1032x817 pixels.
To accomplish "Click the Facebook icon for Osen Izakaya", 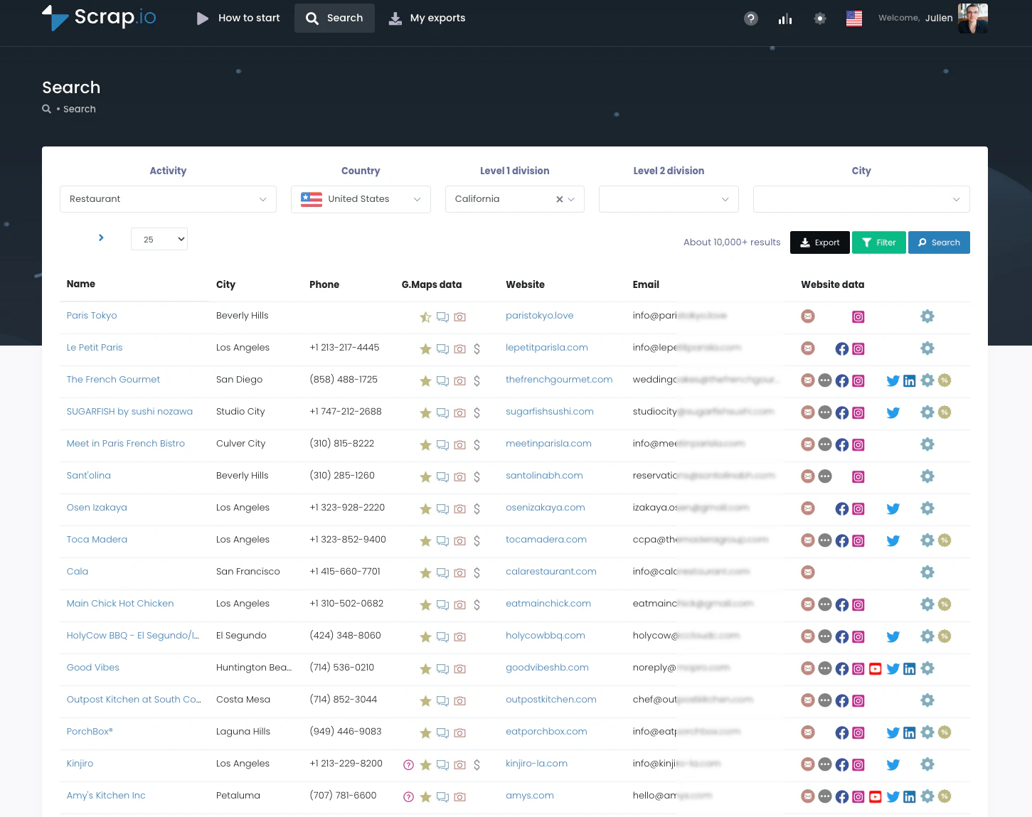I will click(x=841, y=509).
